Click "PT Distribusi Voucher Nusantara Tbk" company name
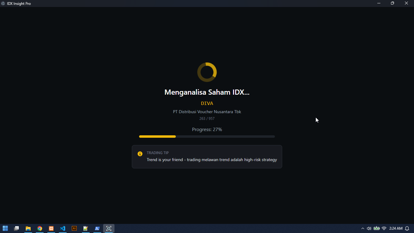The width and height of the screenshot is (414, 233). pos(207,112)
